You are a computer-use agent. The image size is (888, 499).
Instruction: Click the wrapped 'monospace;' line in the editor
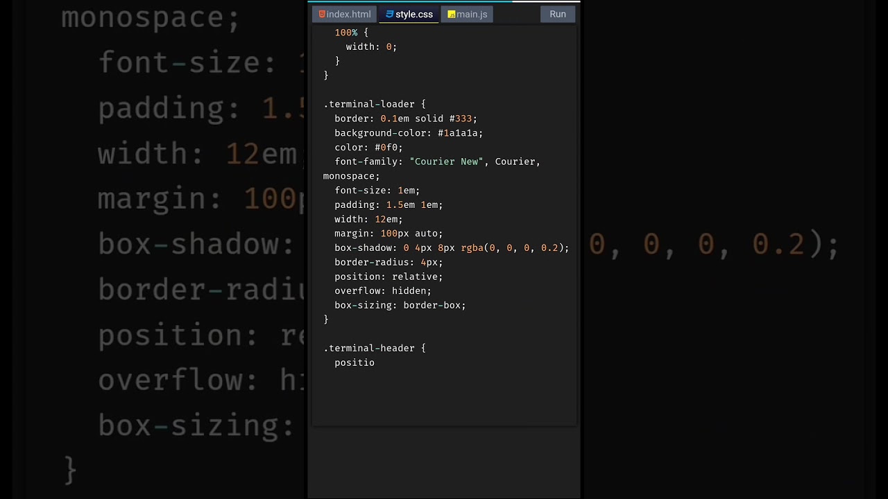point(352,176)
